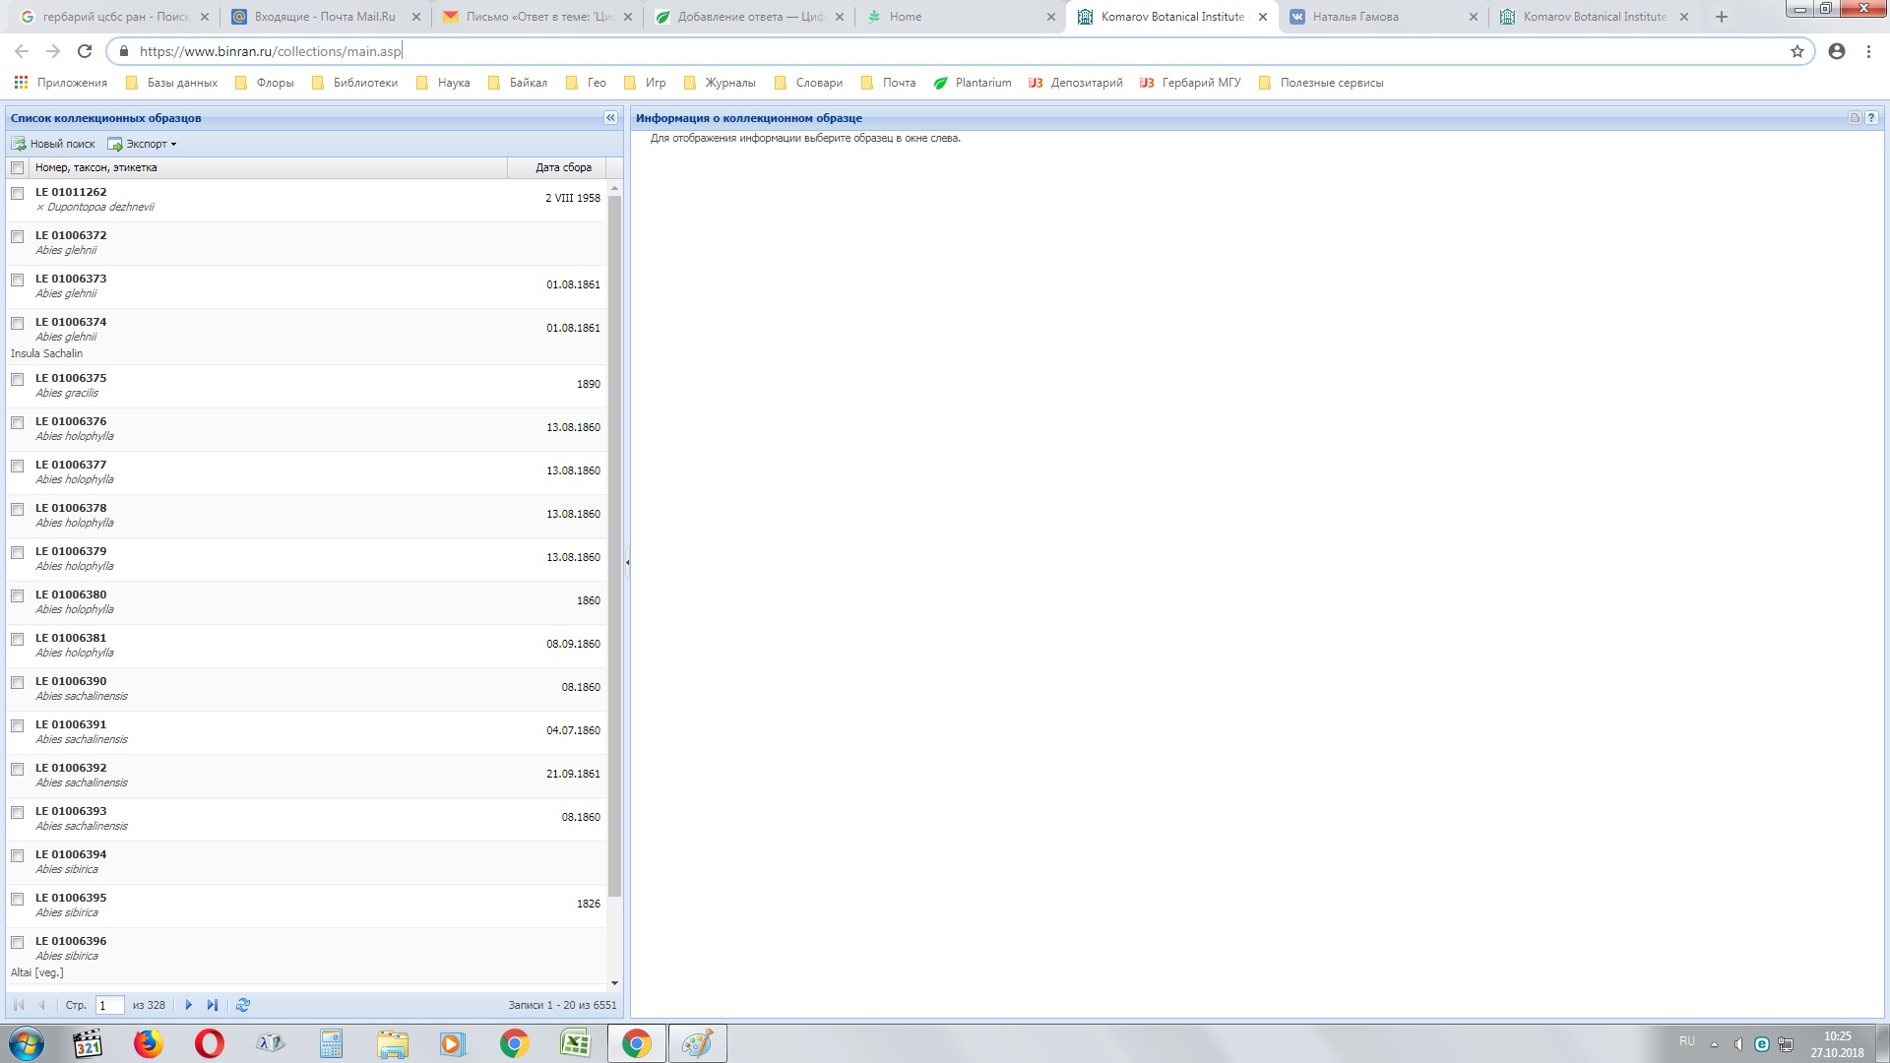Go to next page of results
Screen dimensions: 1890x1063
click(x=189, y=1005)
